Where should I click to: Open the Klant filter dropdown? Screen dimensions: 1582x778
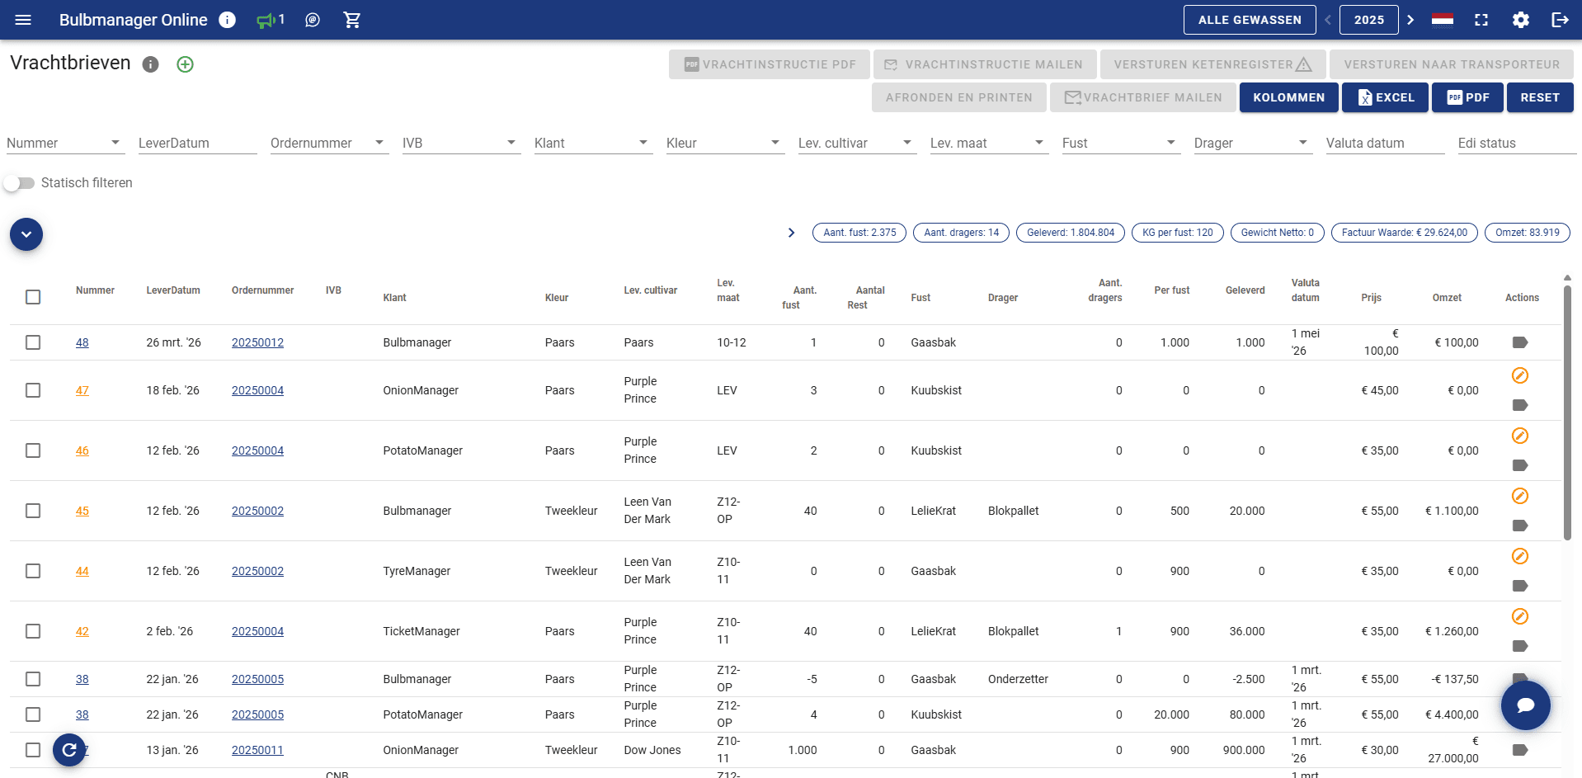[592, 143]
